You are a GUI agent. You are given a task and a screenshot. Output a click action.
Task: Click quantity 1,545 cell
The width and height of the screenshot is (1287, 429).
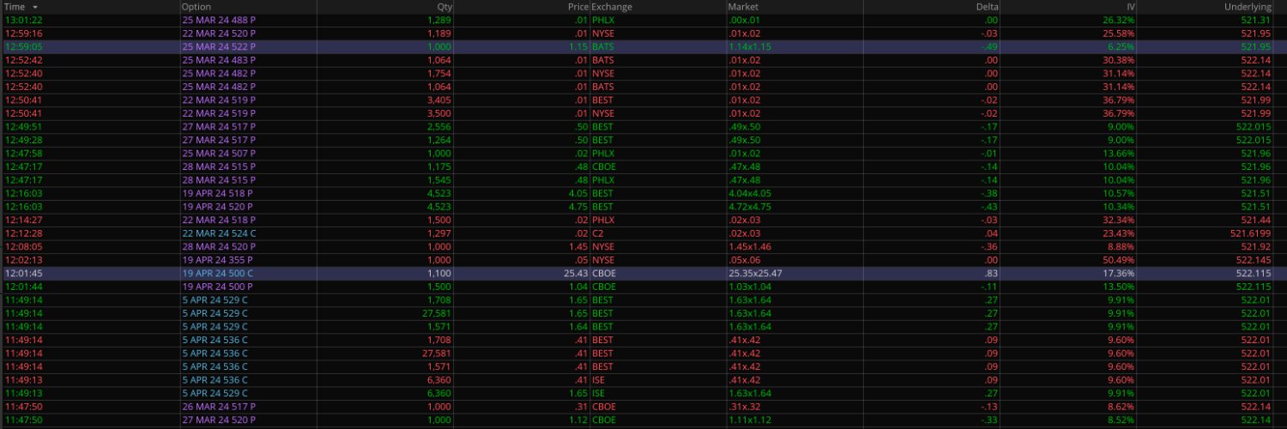point(438,179)
